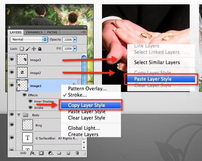Toggle visibility of all Effects
Screen dimensions: 202x161
(25, 95)
